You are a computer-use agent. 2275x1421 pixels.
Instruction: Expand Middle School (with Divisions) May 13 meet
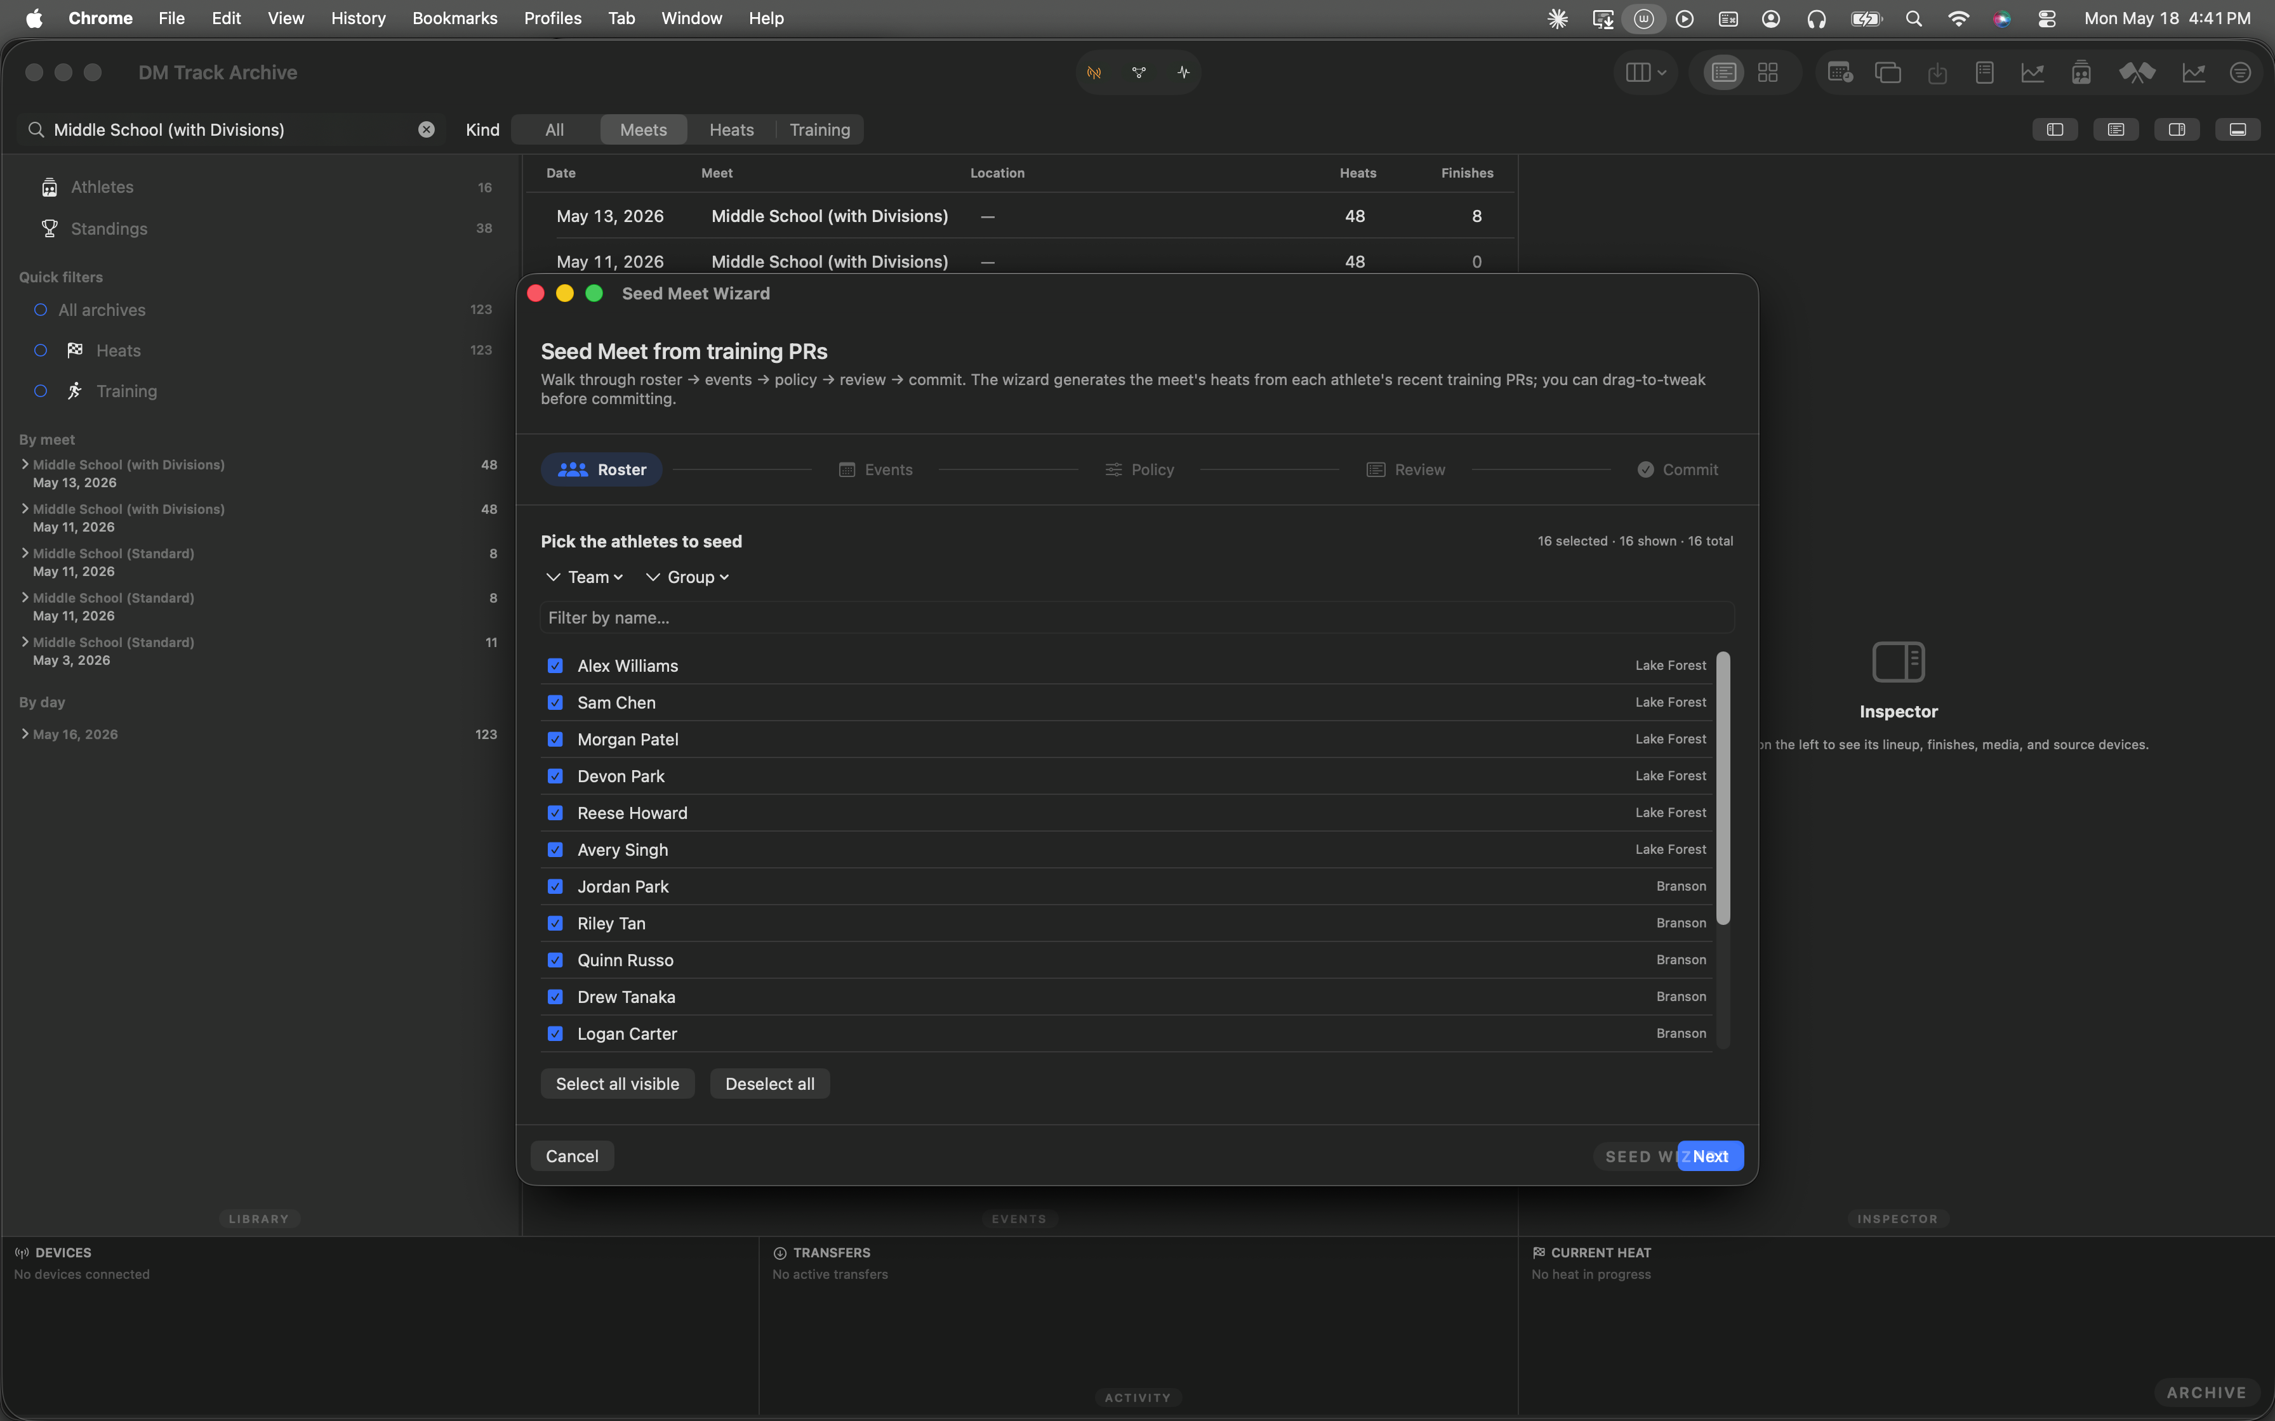pyautogui.click(x=25, y=464)
